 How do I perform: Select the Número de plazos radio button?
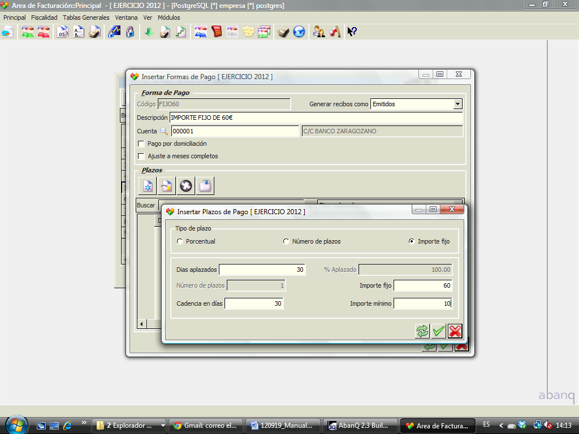pyautogui.click(x=286, y=241)
